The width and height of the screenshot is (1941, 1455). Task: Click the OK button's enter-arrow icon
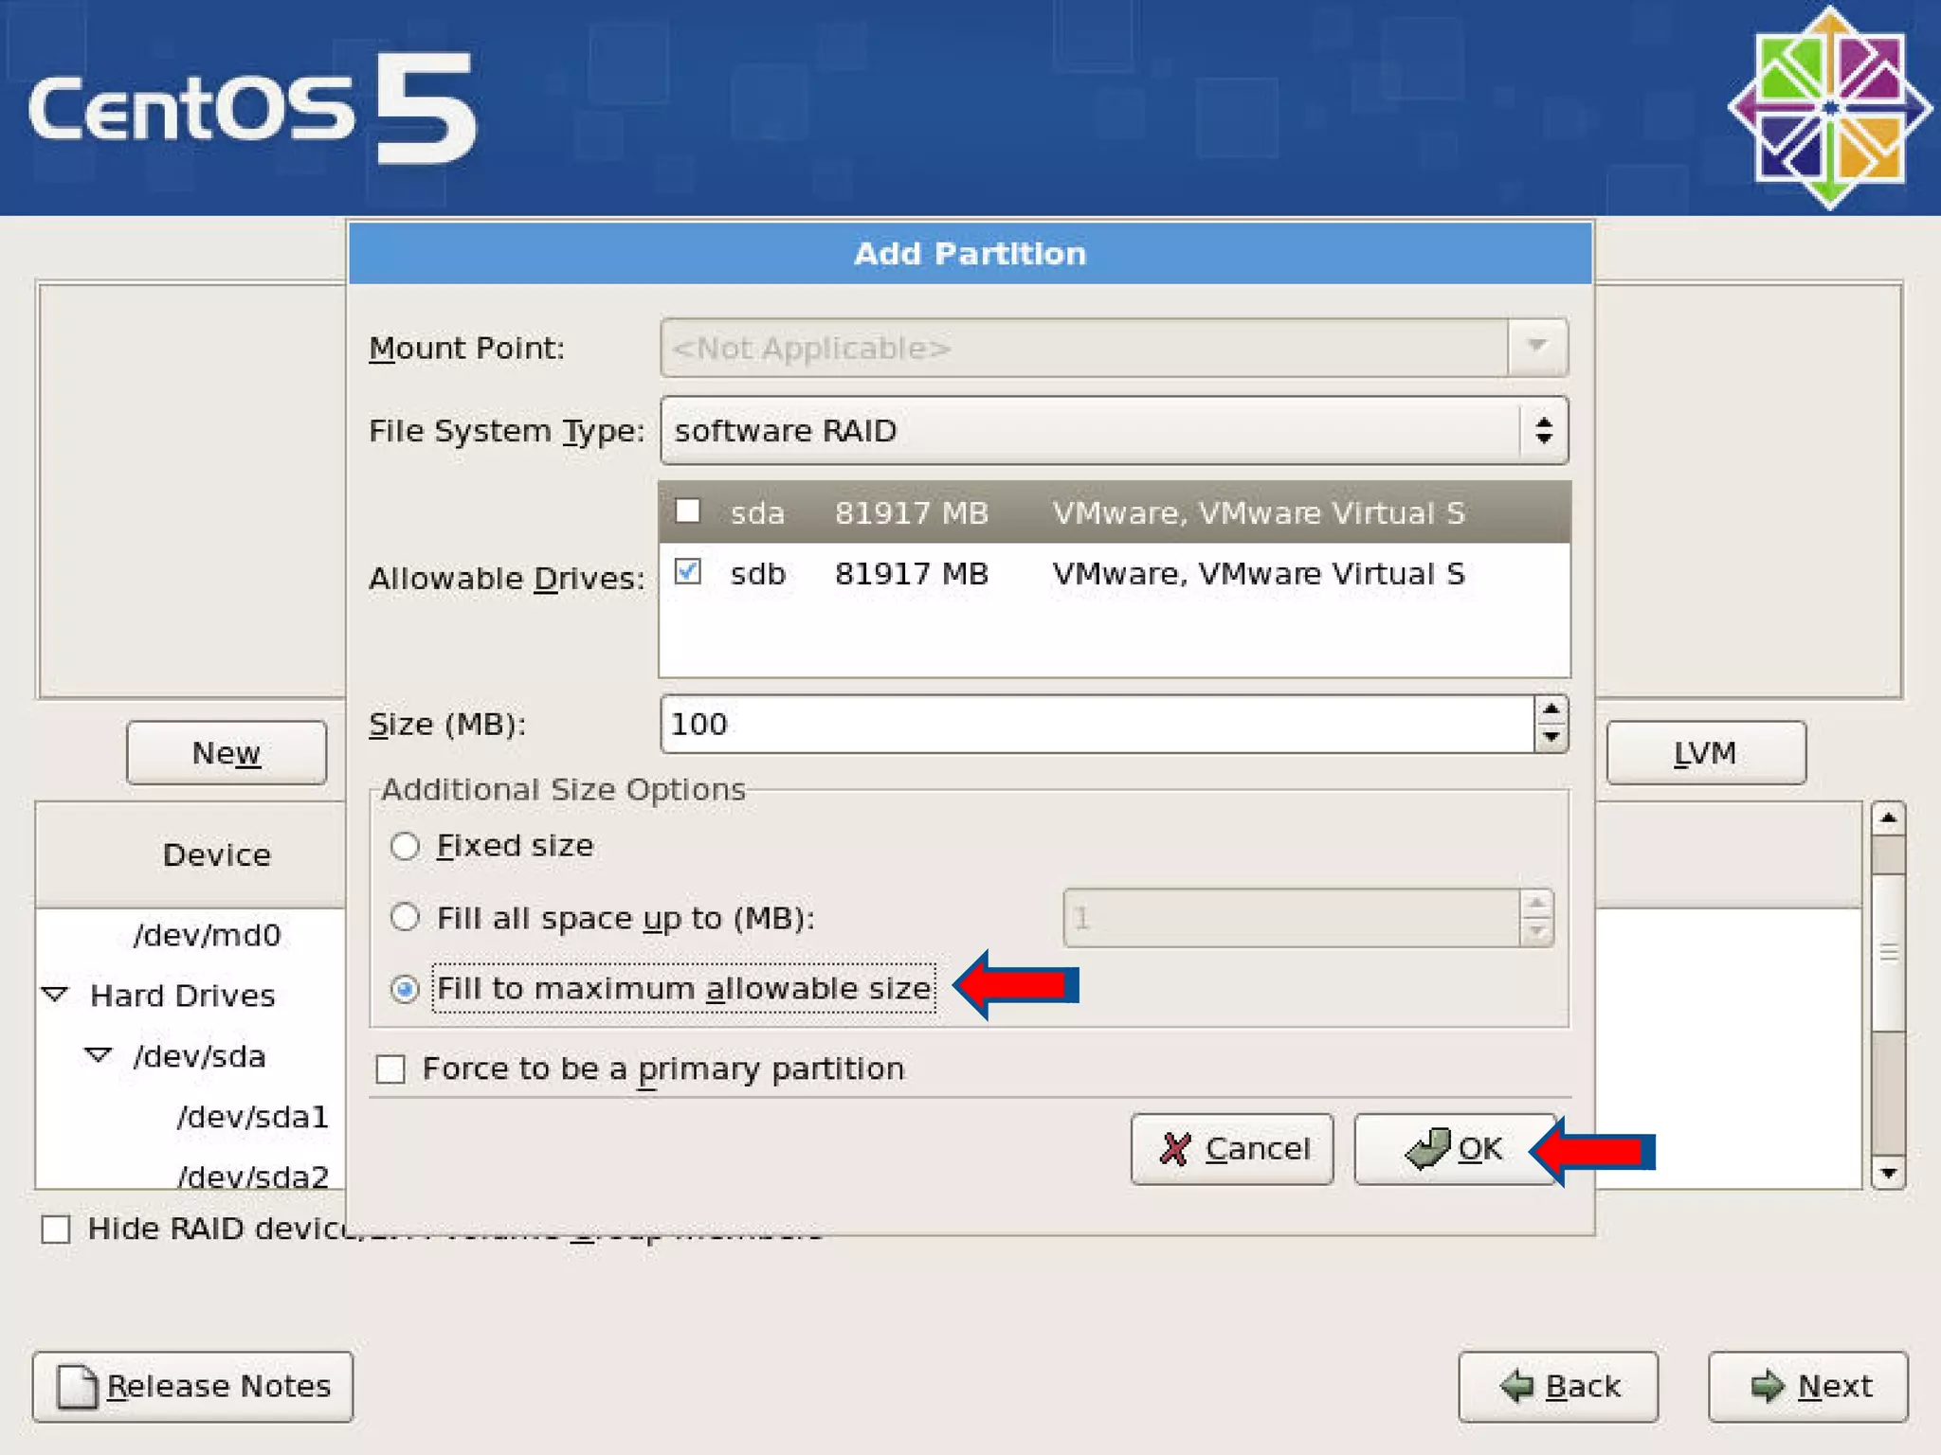pos(1426,1148)
